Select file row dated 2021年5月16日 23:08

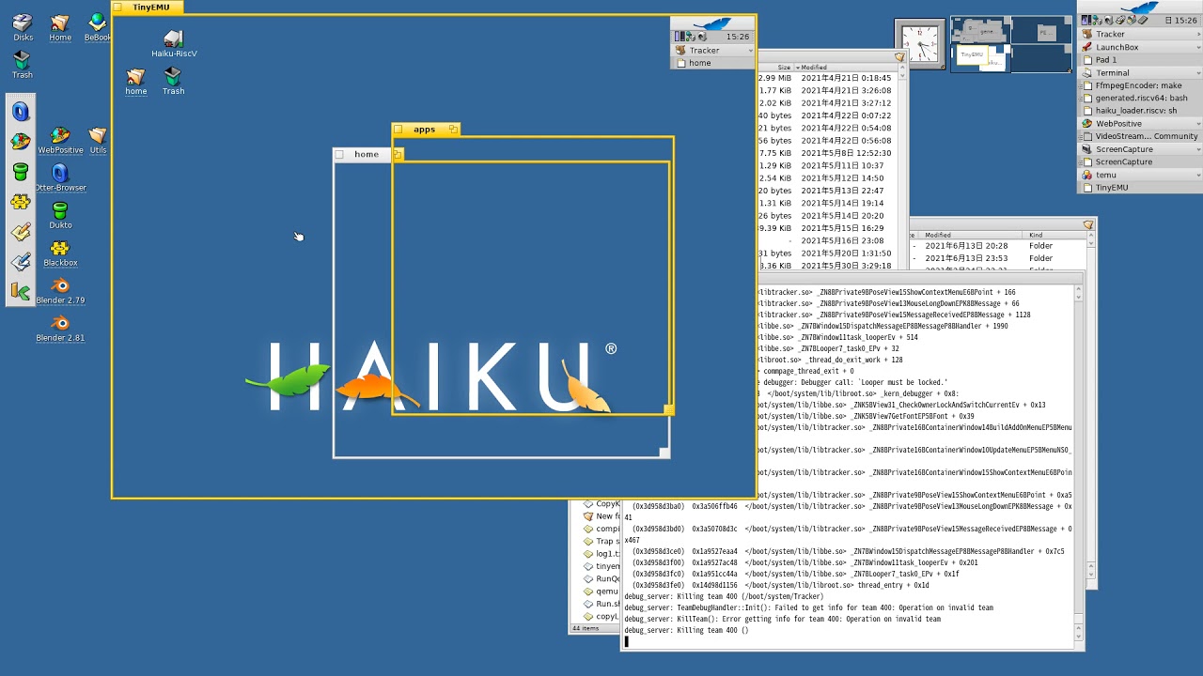tap(826, 240)
